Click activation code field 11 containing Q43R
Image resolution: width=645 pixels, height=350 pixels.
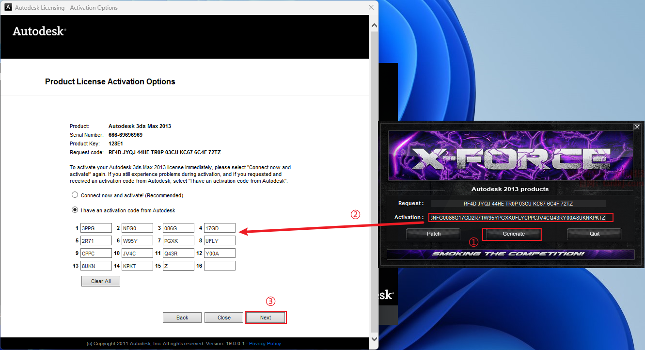click(178, 253)
